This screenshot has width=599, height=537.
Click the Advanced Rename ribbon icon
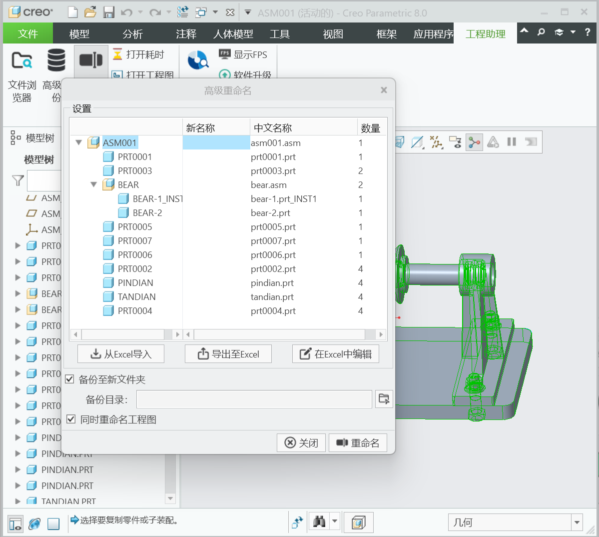(91, 60)
